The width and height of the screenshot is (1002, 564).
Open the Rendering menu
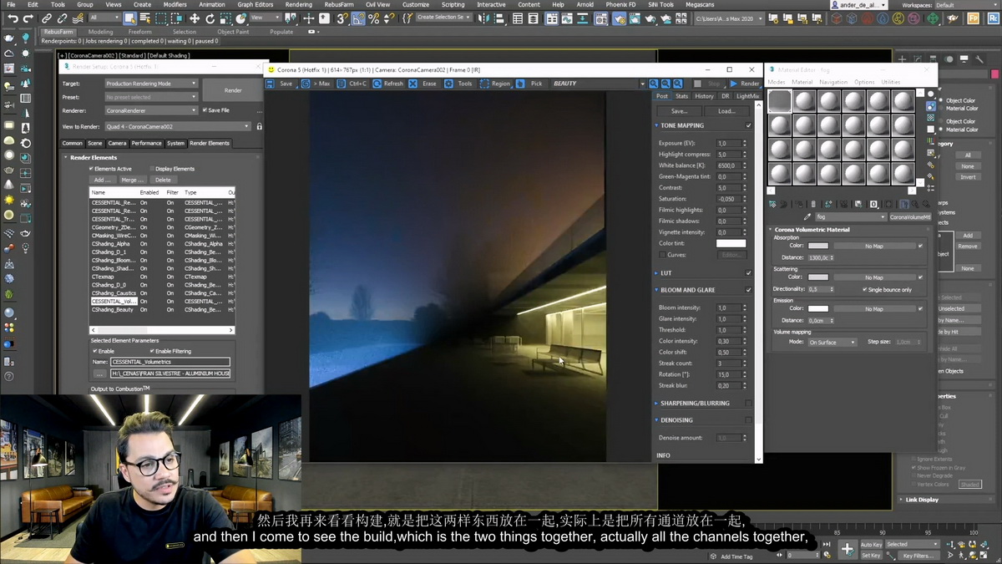[x=298, y=4]
